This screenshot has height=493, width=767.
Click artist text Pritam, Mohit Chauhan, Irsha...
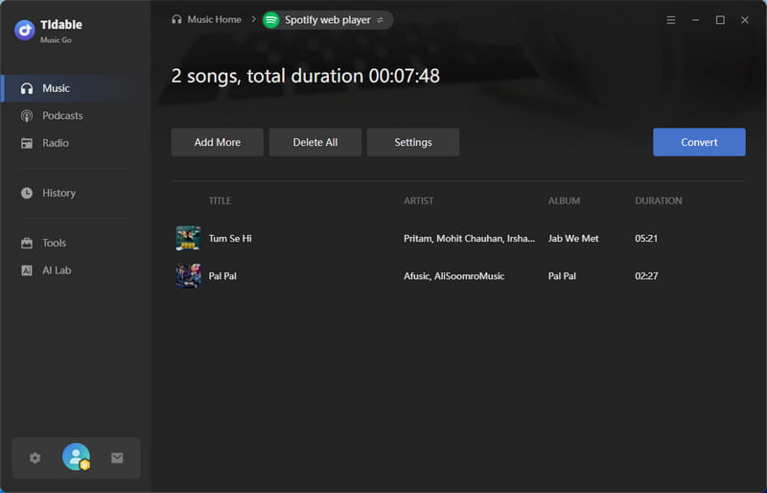coord(469,239)
